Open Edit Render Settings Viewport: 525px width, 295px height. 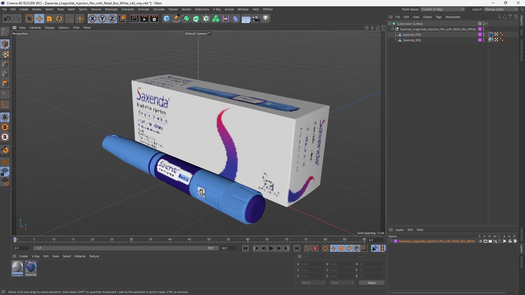pos(154,19)
